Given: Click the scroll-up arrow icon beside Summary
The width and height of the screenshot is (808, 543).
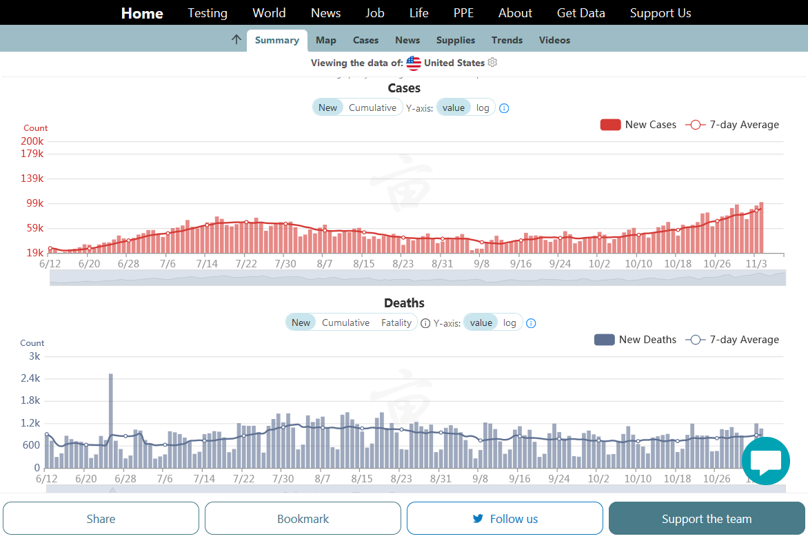Looking at the screenshot, I should point(236,40).
